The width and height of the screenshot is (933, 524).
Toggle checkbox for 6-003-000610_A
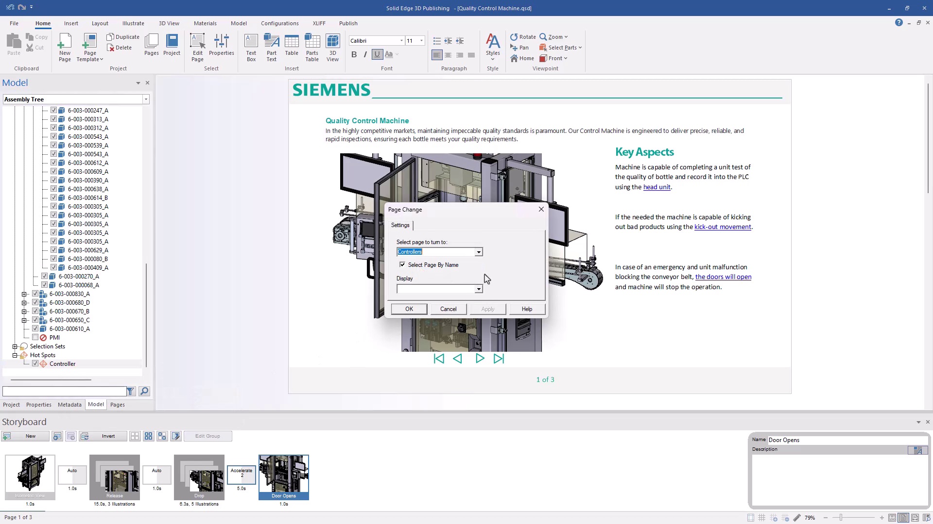(35, 328)
